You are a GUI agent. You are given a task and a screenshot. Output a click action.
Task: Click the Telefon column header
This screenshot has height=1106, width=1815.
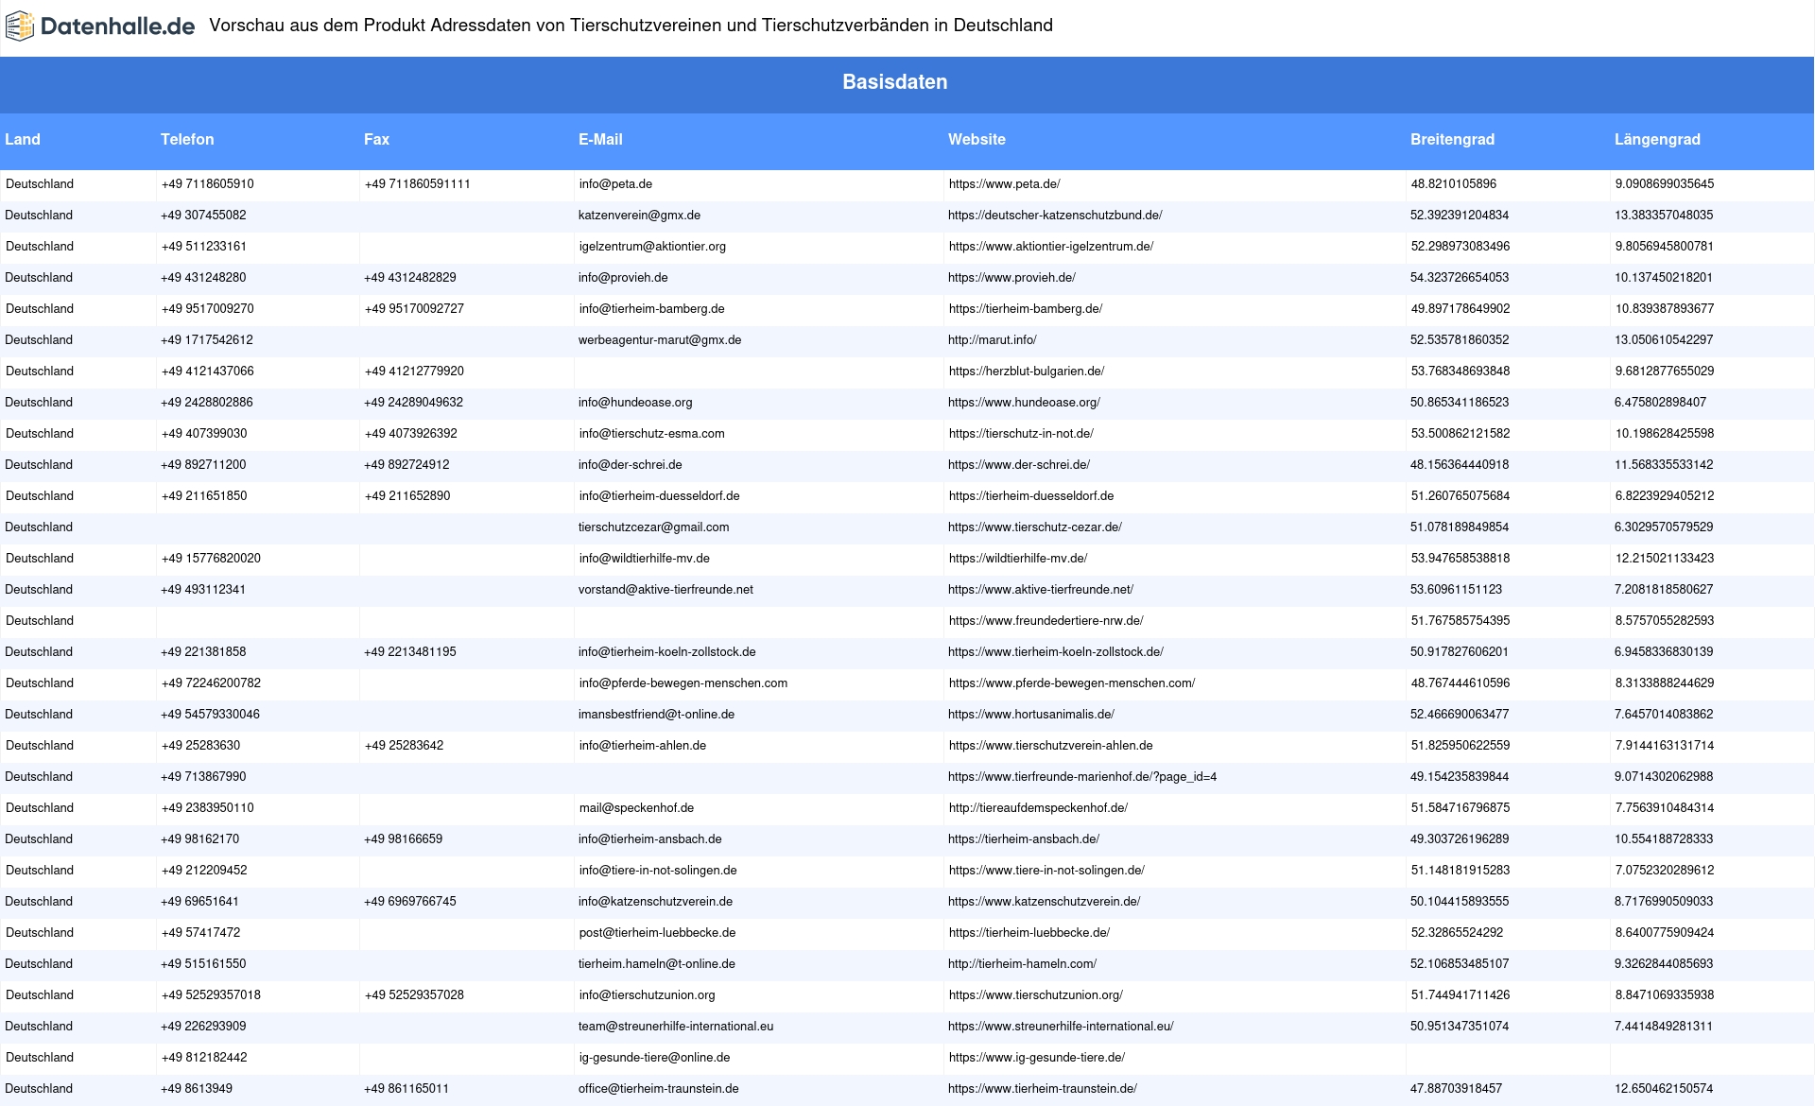pyautogui.click(x=187, y=139)
